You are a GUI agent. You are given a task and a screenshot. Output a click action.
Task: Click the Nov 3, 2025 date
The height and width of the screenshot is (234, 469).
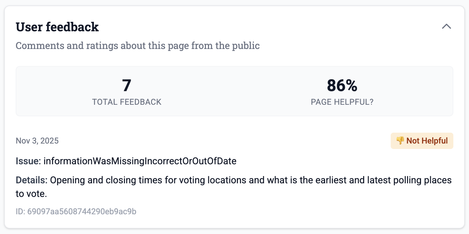[x=37, y=141]
